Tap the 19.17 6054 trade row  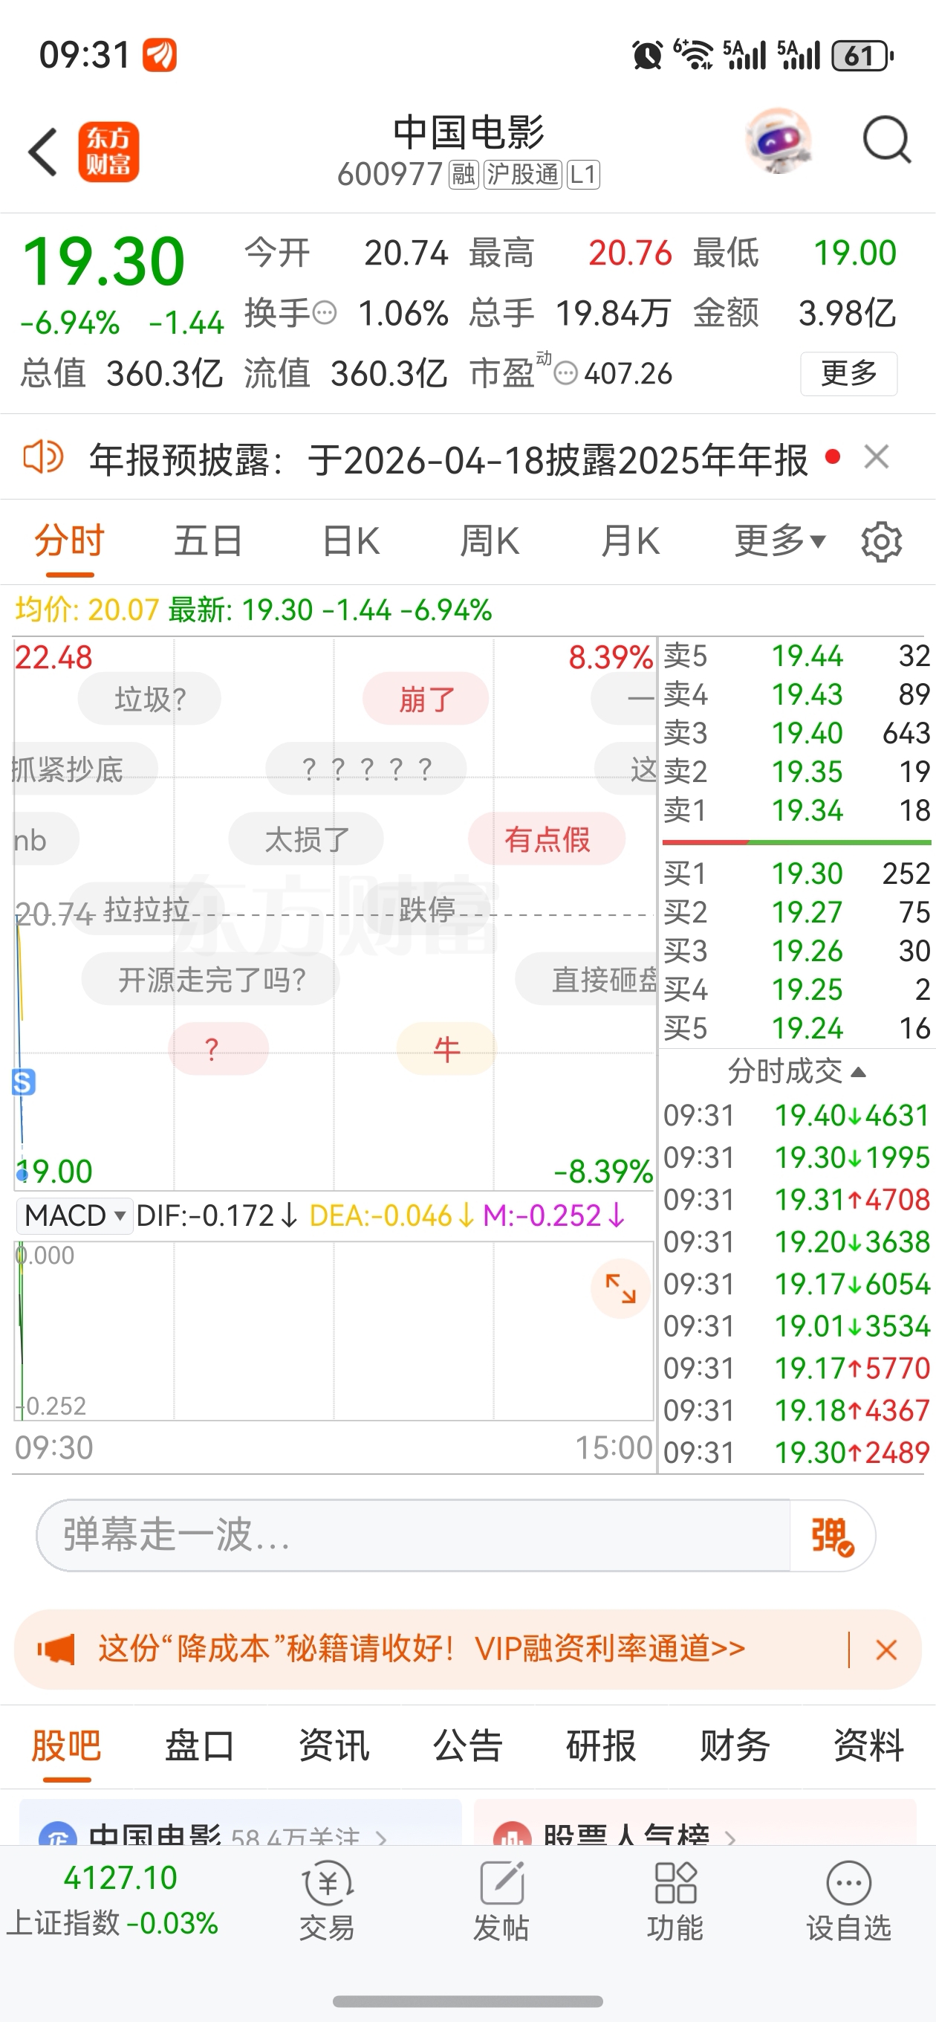click(x=796, y=1284)
